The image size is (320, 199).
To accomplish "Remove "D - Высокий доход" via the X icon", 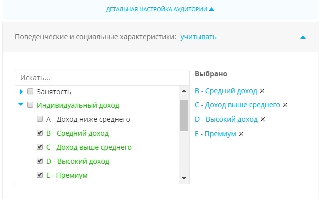I will [x=263, y=119].
